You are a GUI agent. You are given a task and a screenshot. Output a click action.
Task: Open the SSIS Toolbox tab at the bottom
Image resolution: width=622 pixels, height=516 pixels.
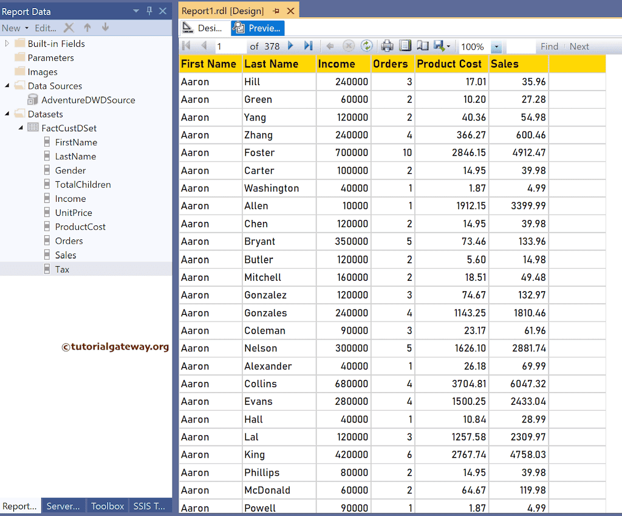(x=150, y=506)
